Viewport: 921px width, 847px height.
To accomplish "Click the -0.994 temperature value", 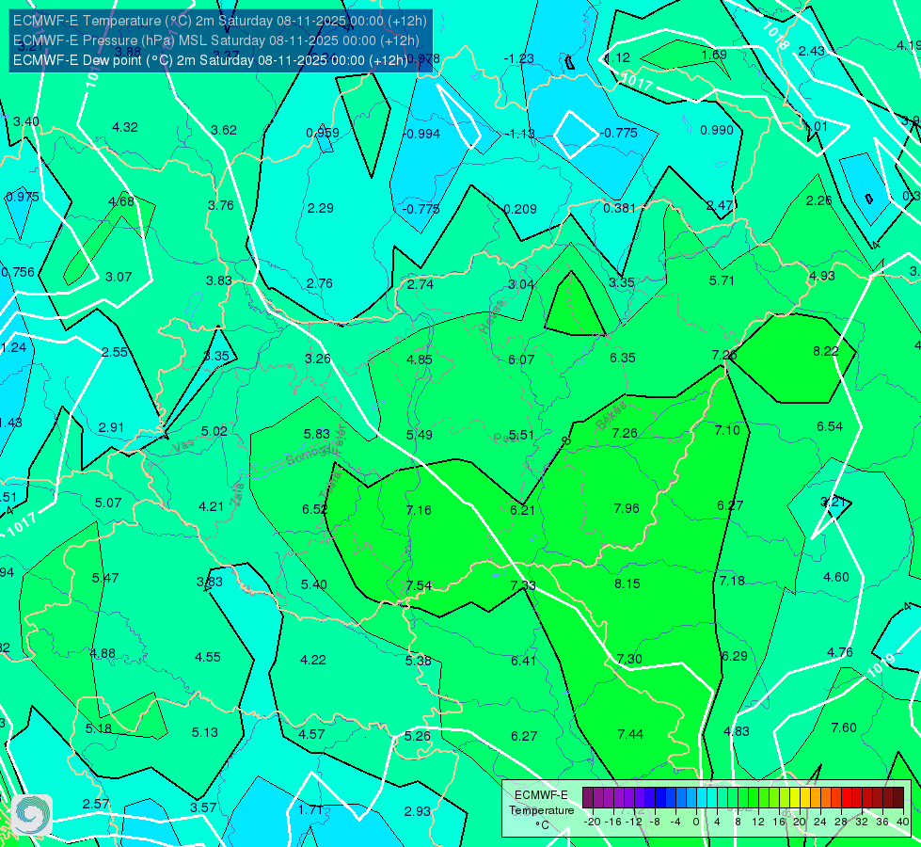I will pos(421,134).
